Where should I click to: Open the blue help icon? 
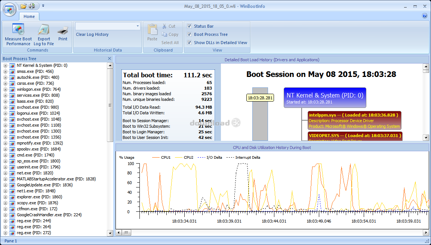(425, 16)
